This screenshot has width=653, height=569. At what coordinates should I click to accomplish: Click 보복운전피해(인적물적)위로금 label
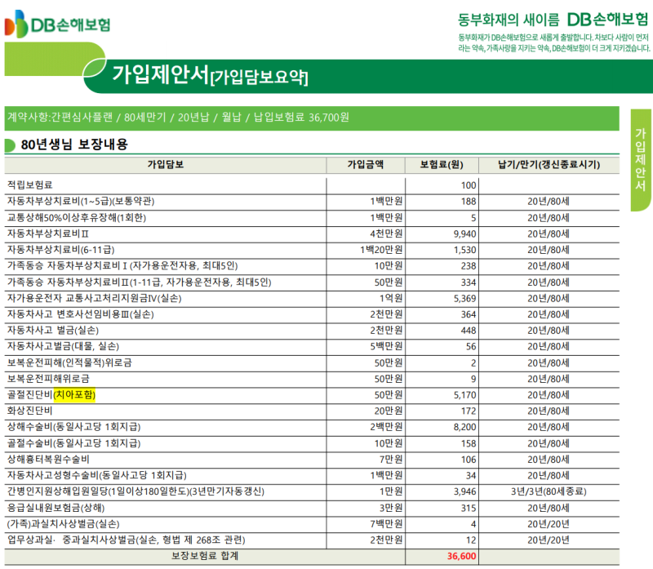69,362
